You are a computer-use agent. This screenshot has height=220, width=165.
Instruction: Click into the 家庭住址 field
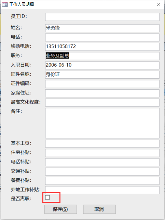click(x=102, y=93)
